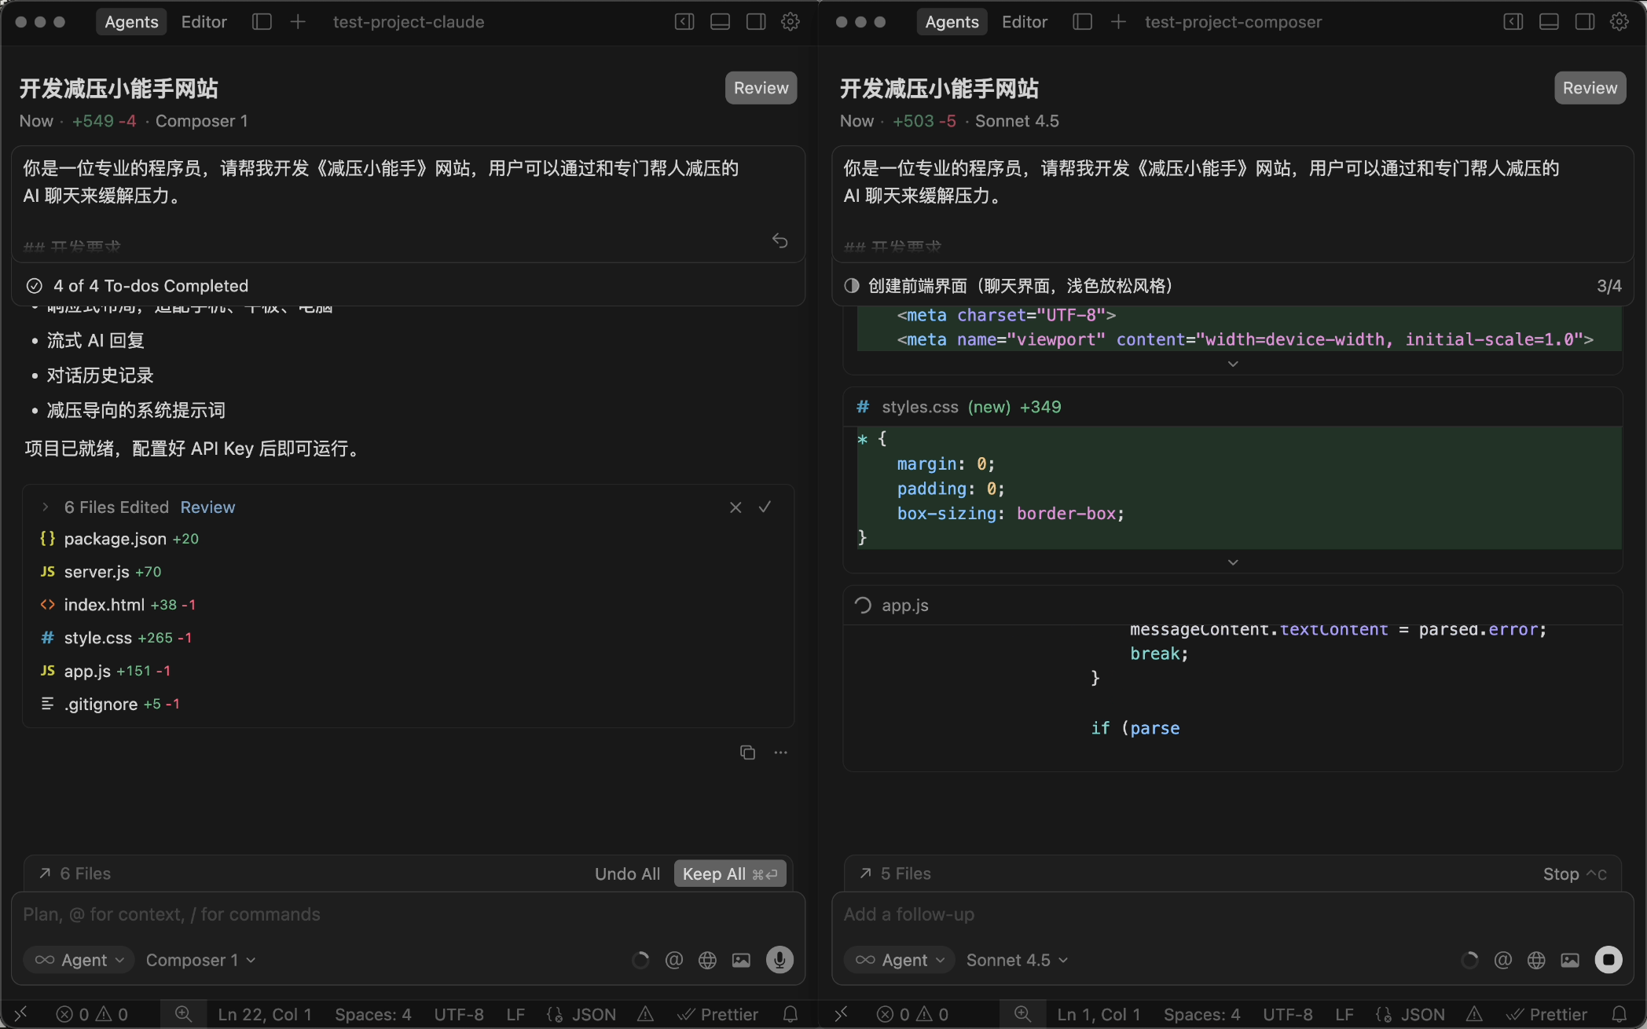Click the copy message icon below files list

coord(747,753)
